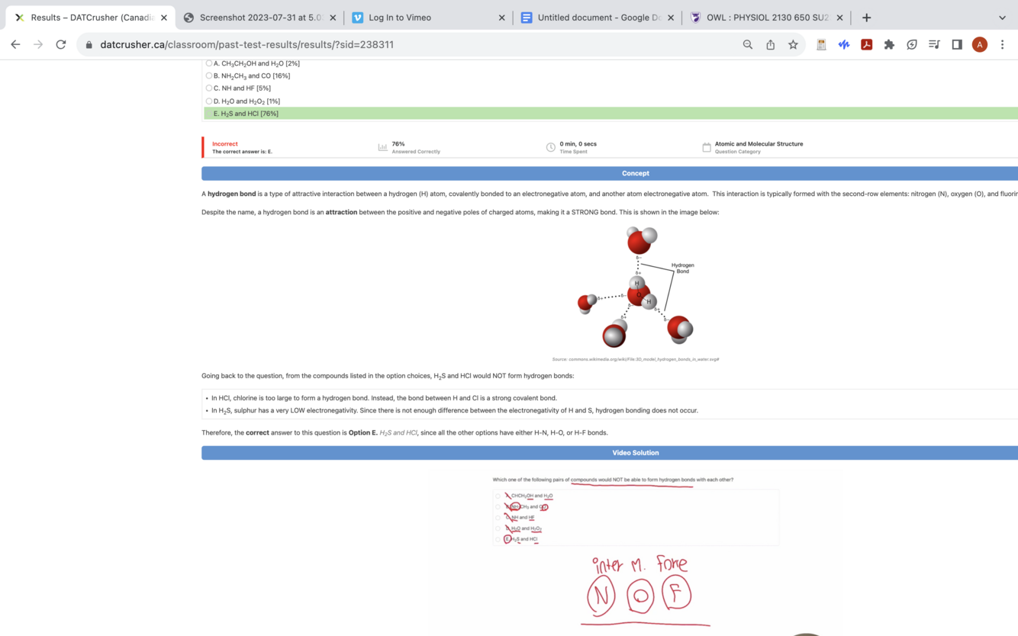
Task: Close the Log In to Vimeo tab
Action: (x=501, y=18)
